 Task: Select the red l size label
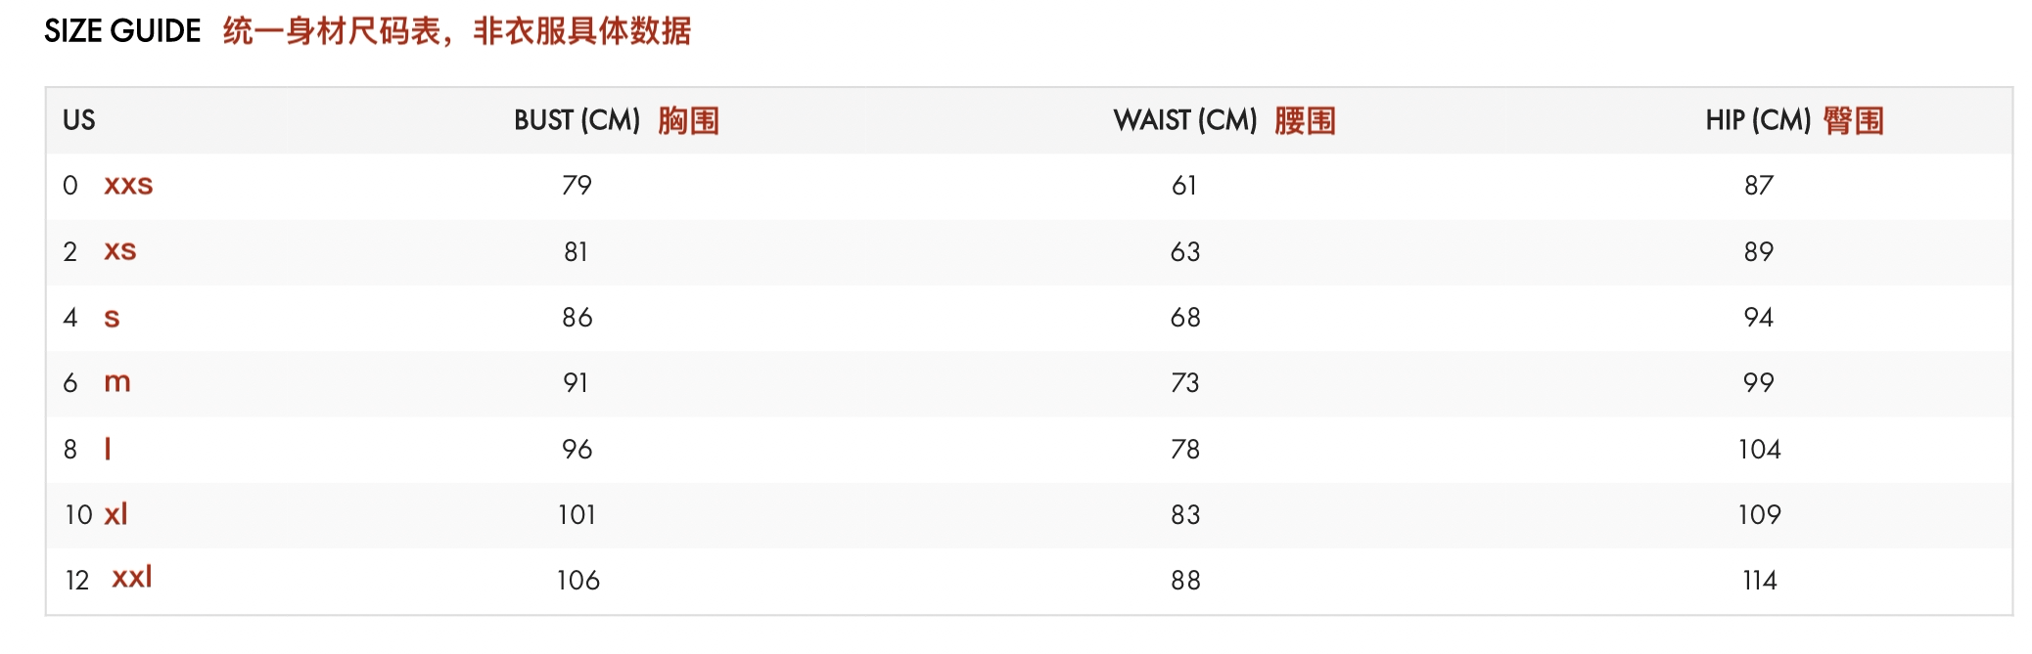[x=108, y=448]
